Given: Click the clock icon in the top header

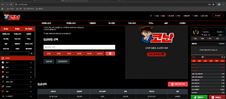Looking at the screenshot, I should click(151, 16).
